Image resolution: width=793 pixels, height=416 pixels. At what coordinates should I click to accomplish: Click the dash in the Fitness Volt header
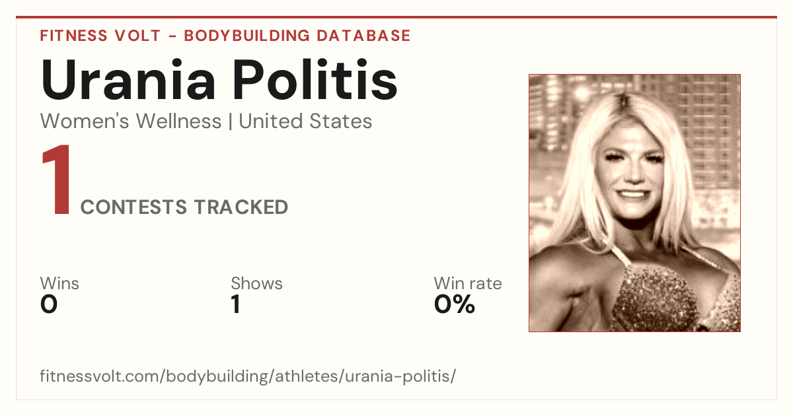[x=172, y=36]
